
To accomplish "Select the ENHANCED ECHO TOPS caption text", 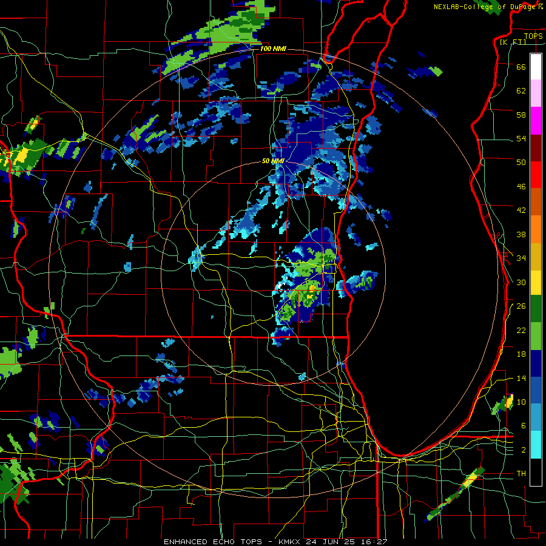I will (213, 542).
